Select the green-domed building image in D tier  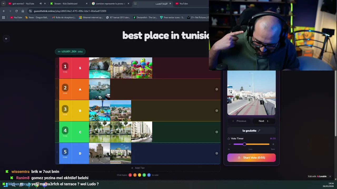point(121,153)
